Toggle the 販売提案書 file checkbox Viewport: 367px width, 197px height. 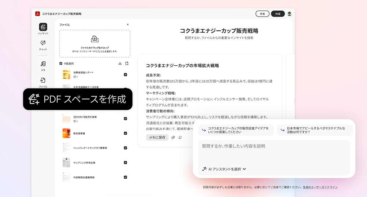point(126,133)
